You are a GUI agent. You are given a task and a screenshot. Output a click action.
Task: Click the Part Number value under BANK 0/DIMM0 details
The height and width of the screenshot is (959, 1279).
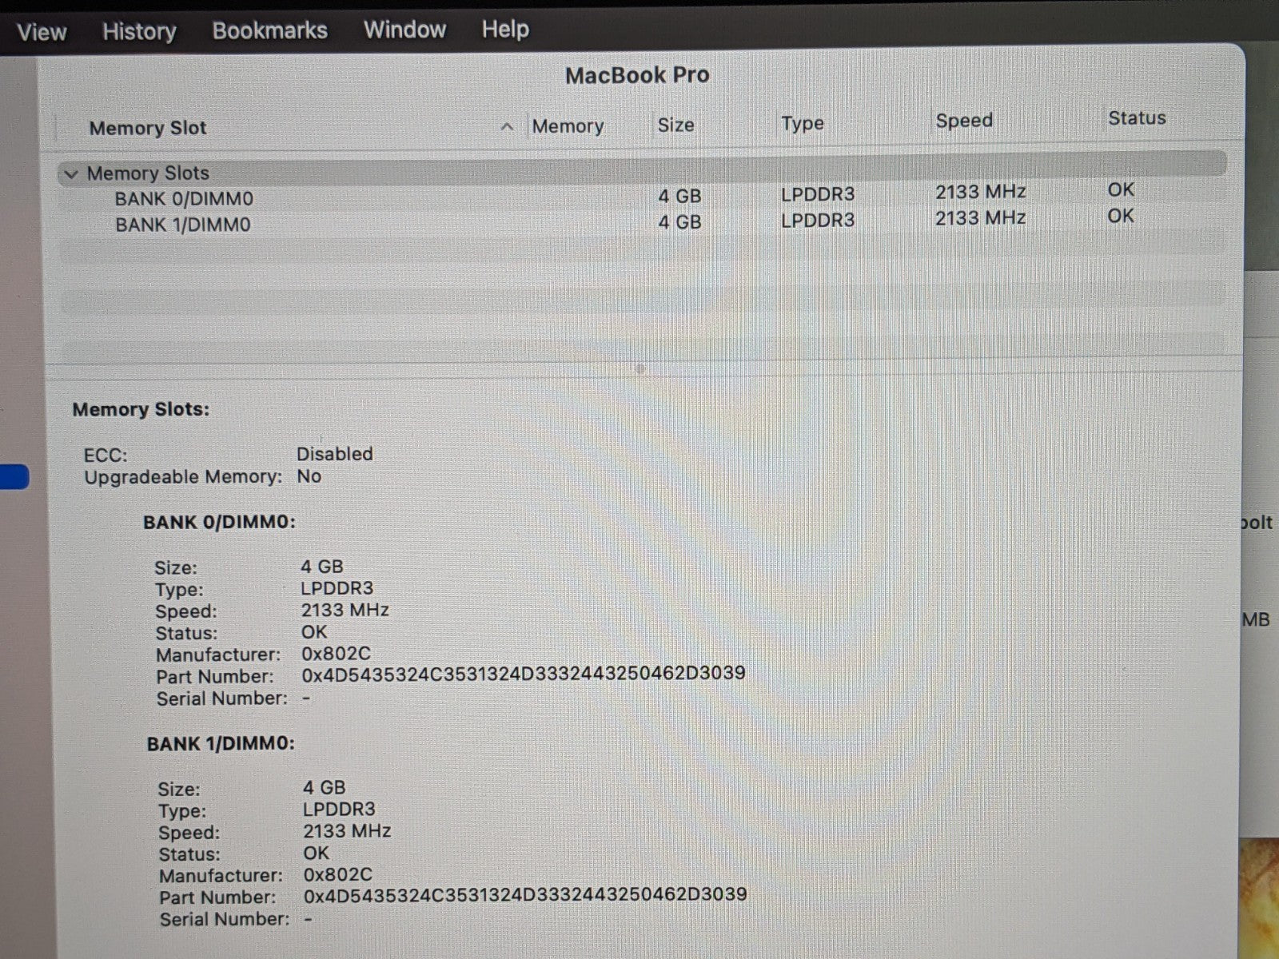click(x=523, y=674)
